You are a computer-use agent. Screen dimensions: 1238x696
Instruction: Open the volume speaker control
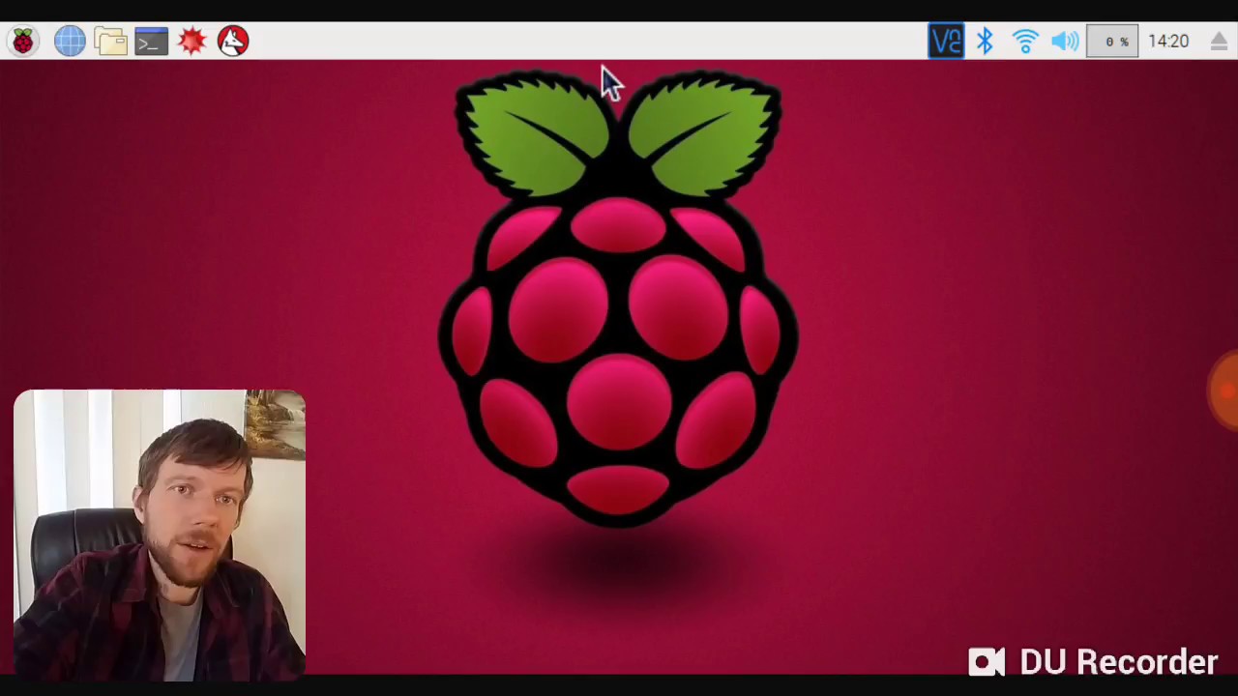pos(1065,41)
